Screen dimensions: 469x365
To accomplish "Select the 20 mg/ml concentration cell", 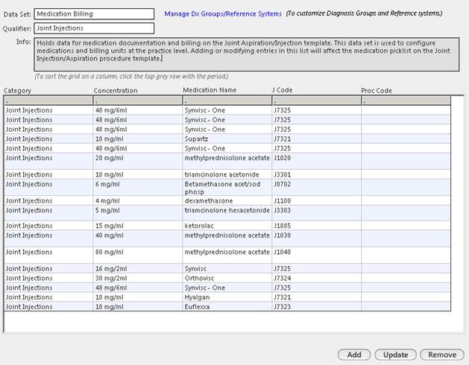I will [138, 162].
